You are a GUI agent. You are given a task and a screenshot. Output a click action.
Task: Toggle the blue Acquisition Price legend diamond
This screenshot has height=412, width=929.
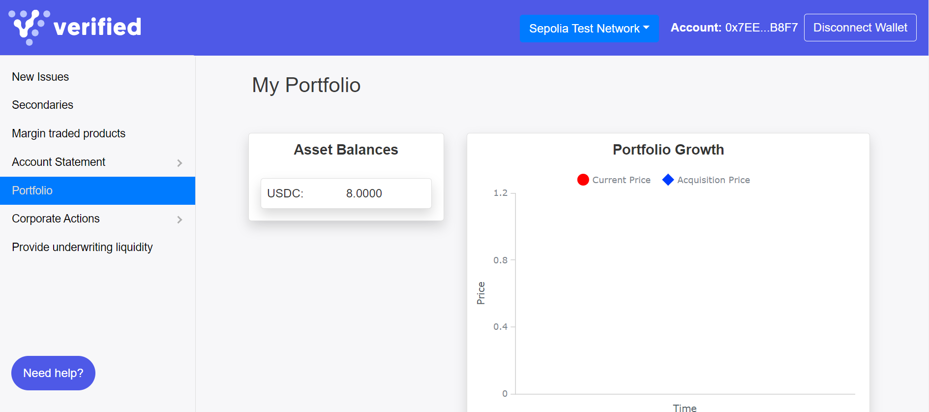668,180
